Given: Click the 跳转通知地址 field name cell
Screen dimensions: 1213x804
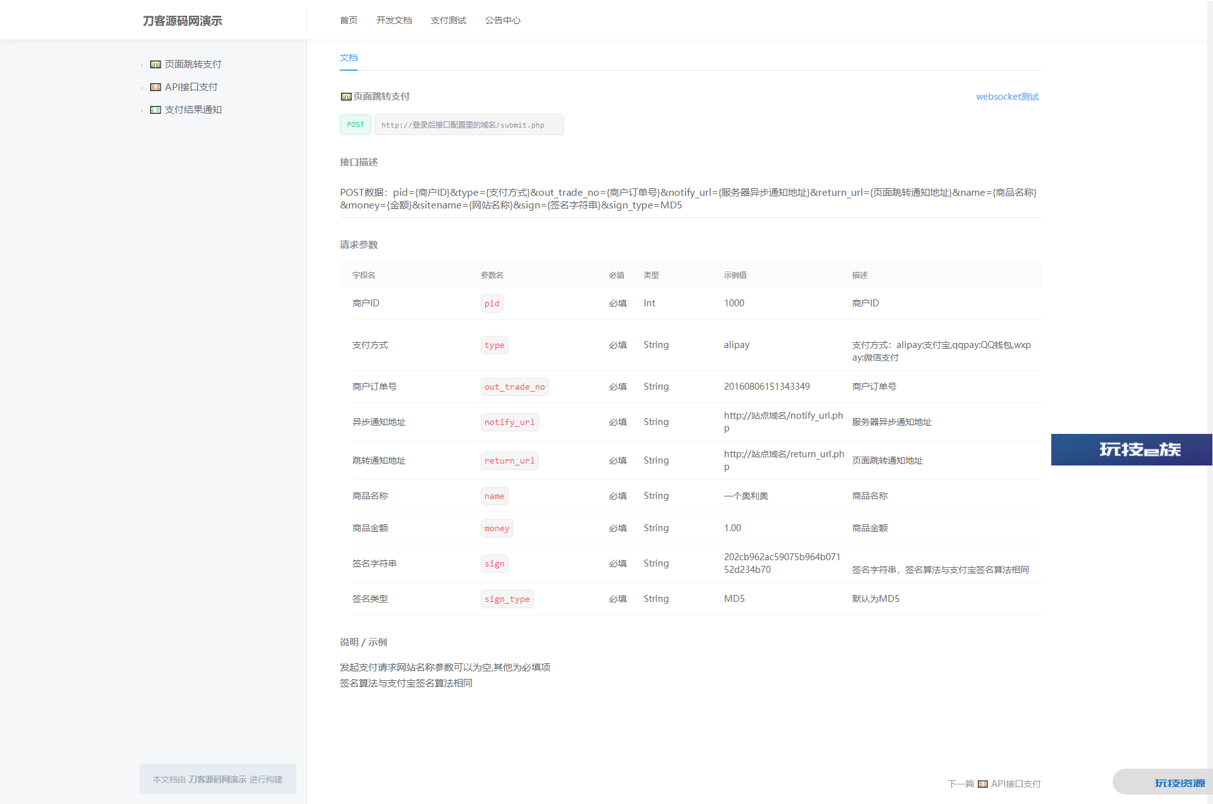Looking at the screenshot, I should [379, 460].
